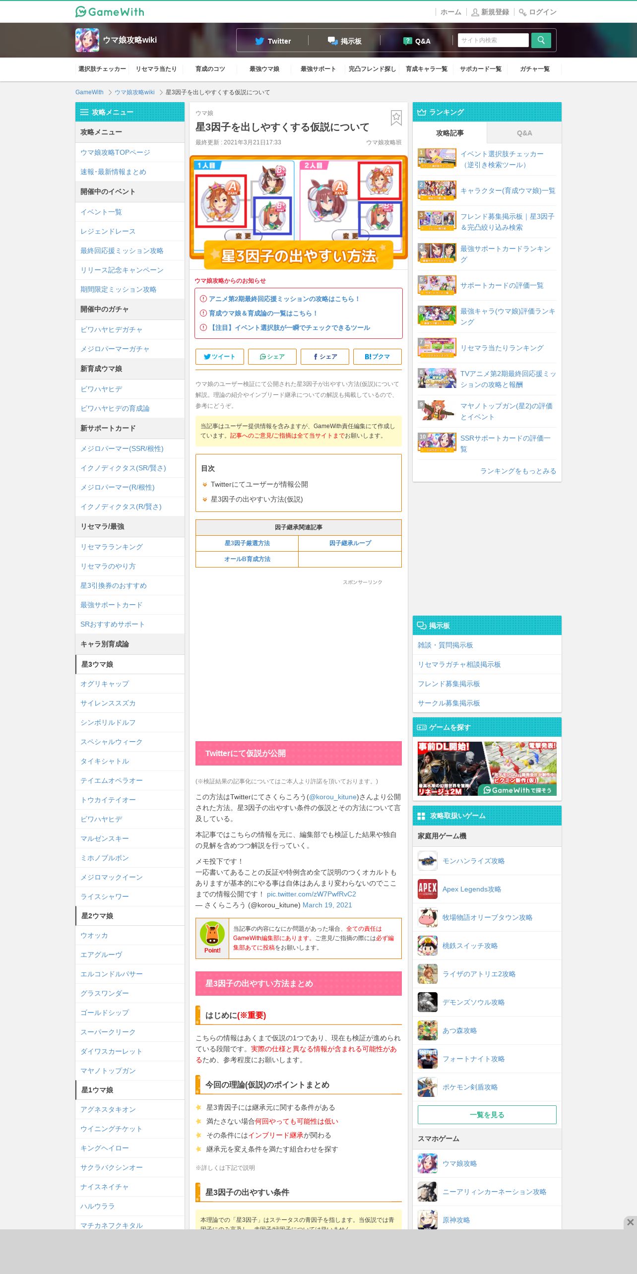Open 桃鉄スイッチ攻略 icon
This screenshot has width=637, height=1274.
tap(427, 946)
